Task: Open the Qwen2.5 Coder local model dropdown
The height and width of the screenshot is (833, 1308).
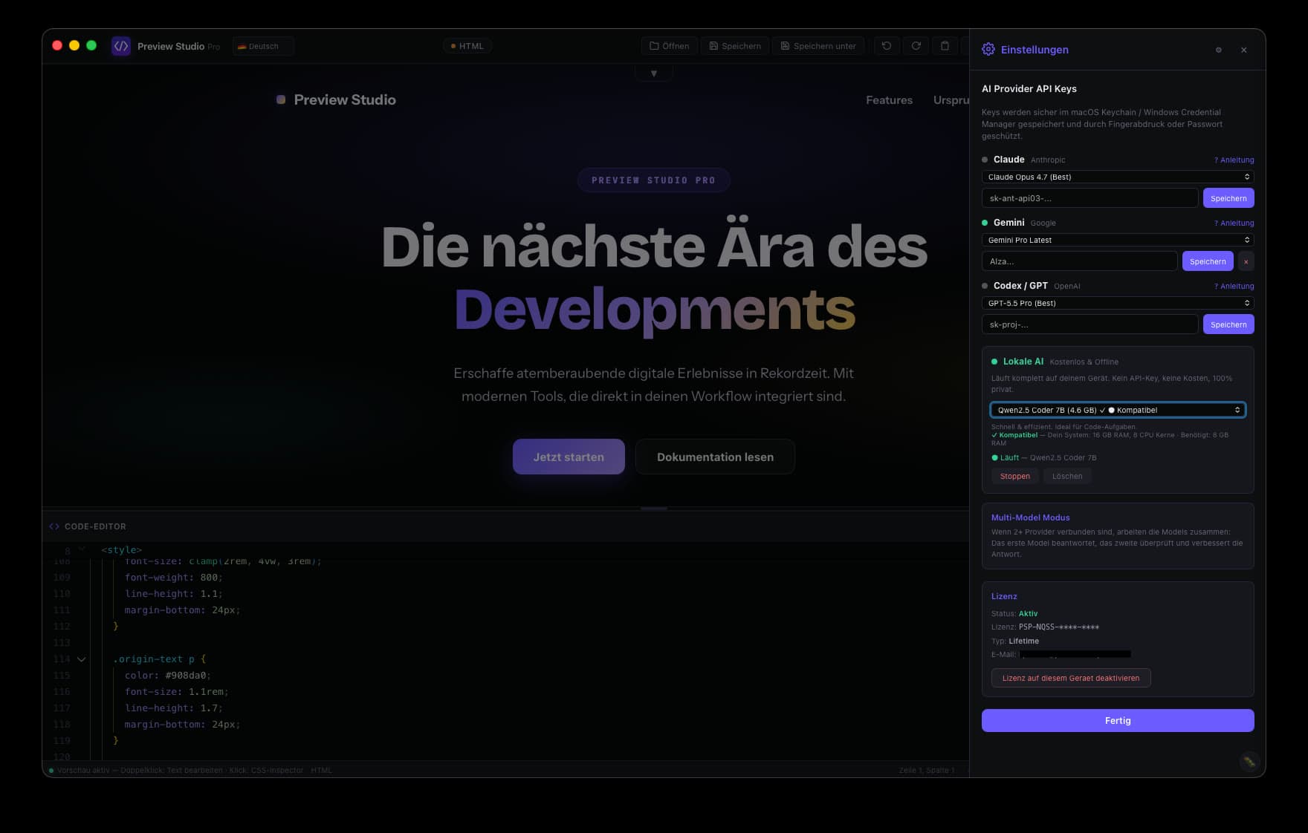Action: click(1118, 410)
